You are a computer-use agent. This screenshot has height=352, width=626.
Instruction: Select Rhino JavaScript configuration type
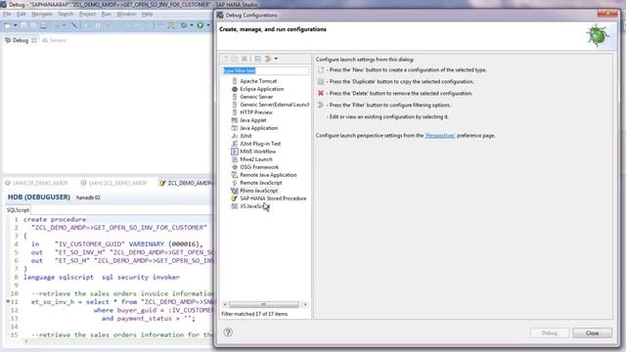click(x=258, y=191)
